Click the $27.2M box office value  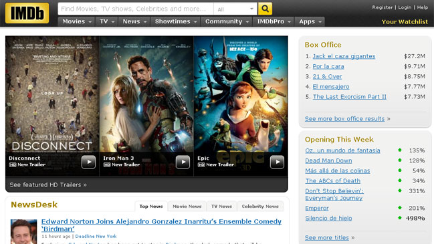415,56
